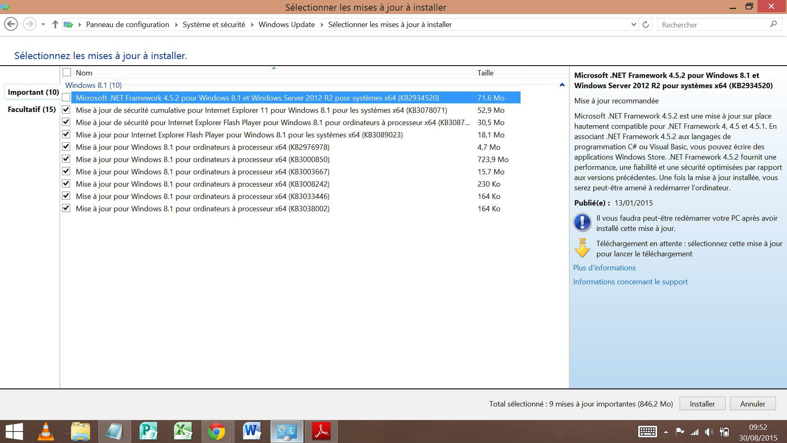Collapse the Windows 8.1 (10) group

point(562,85)
